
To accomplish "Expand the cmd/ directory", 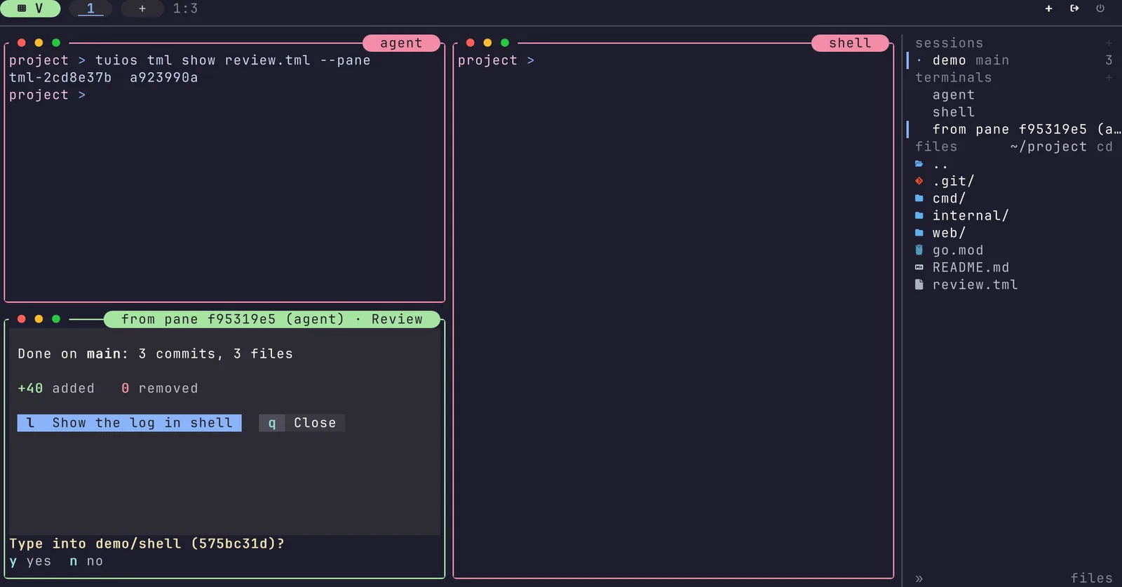I will pyautogui.click(x=949, y=198).
